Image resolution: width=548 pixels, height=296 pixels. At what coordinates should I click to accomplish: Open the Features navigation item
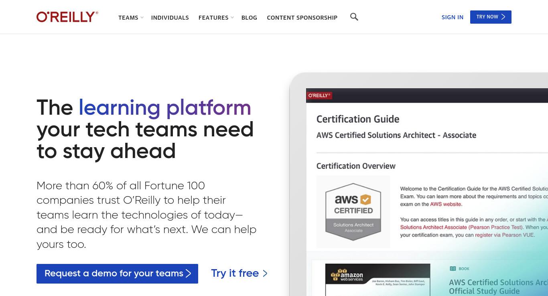[x=213, y=18]
